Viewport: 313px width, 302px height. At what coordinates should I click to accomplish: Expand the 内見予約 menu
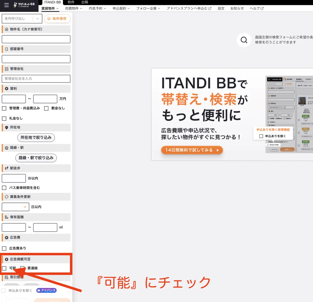(x=97, y=8)
